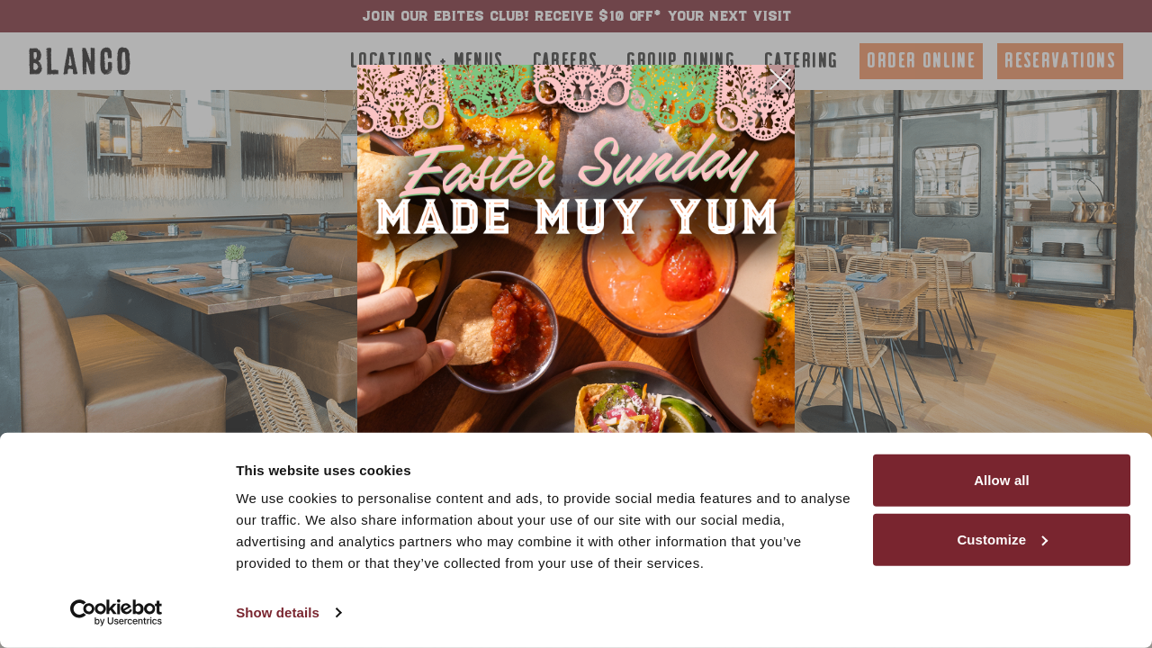1152x648 pixels.
Task: Click the chevron next to Customize
Action: pyautogui.click(x=1045, y=541)
